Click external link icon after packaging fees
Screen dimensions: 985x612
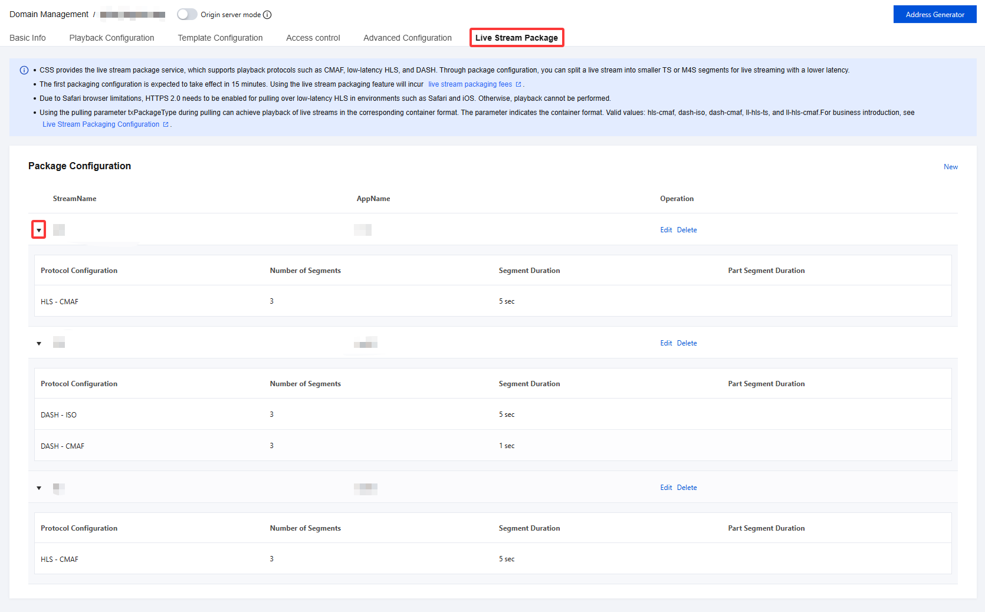[518, 84]
